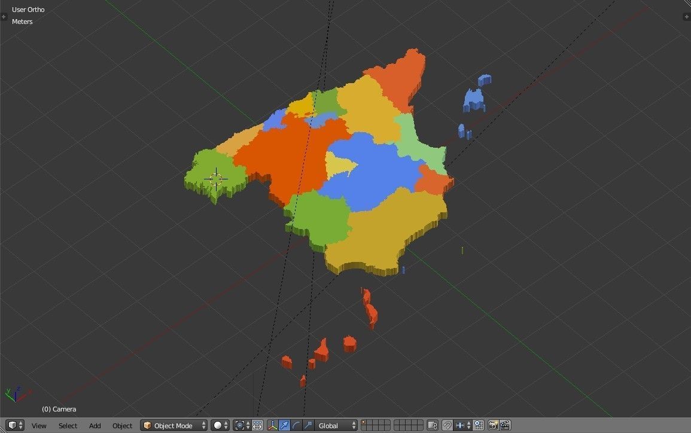Open the pivot point selector
Screen dimensions: 691x433
(242, 425)
